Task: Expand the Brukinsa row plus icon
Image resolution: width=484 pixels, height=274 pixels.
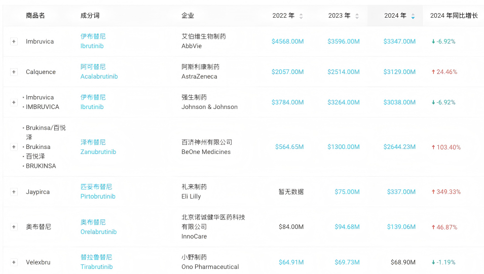Action: pos(14,147)
